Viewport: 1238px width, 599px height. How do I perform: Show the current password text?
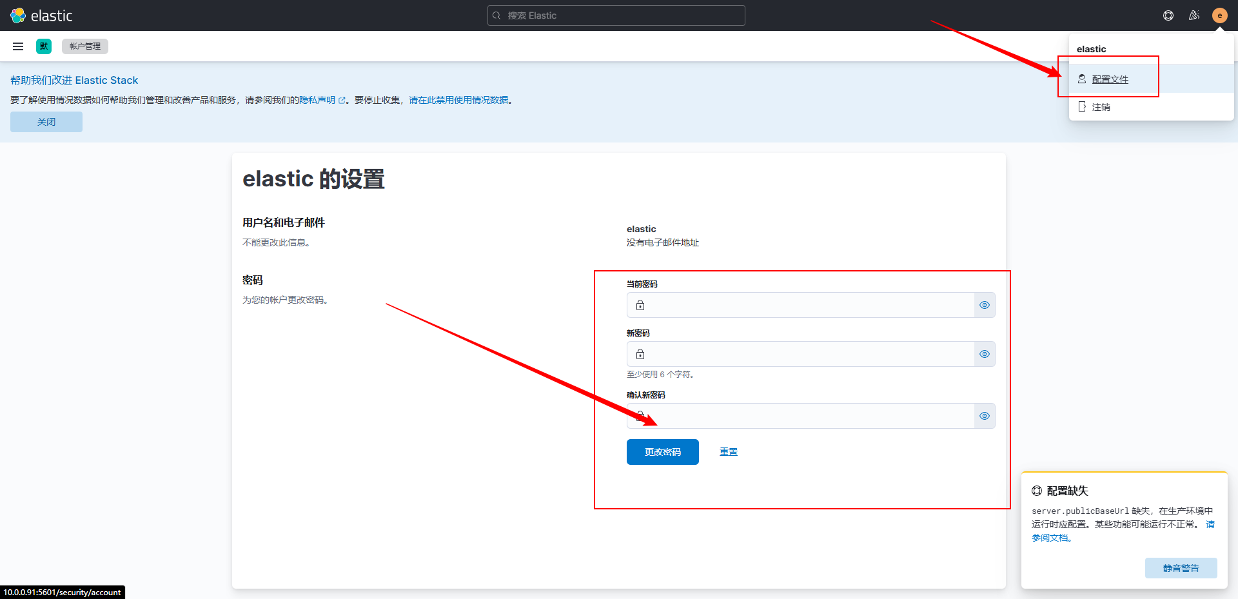point(985,305)
